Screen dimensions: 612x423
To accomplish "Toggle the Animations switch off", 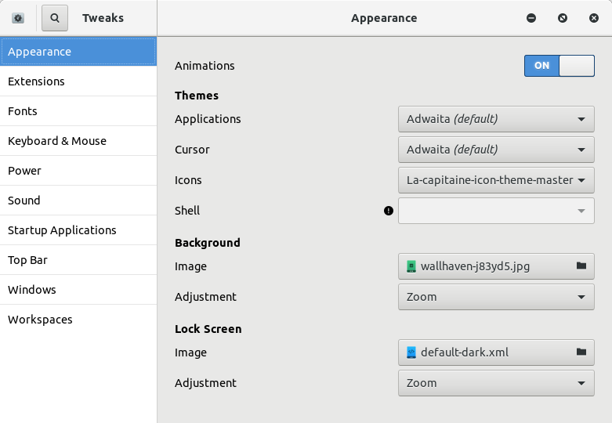I will [x=559, y=66].
